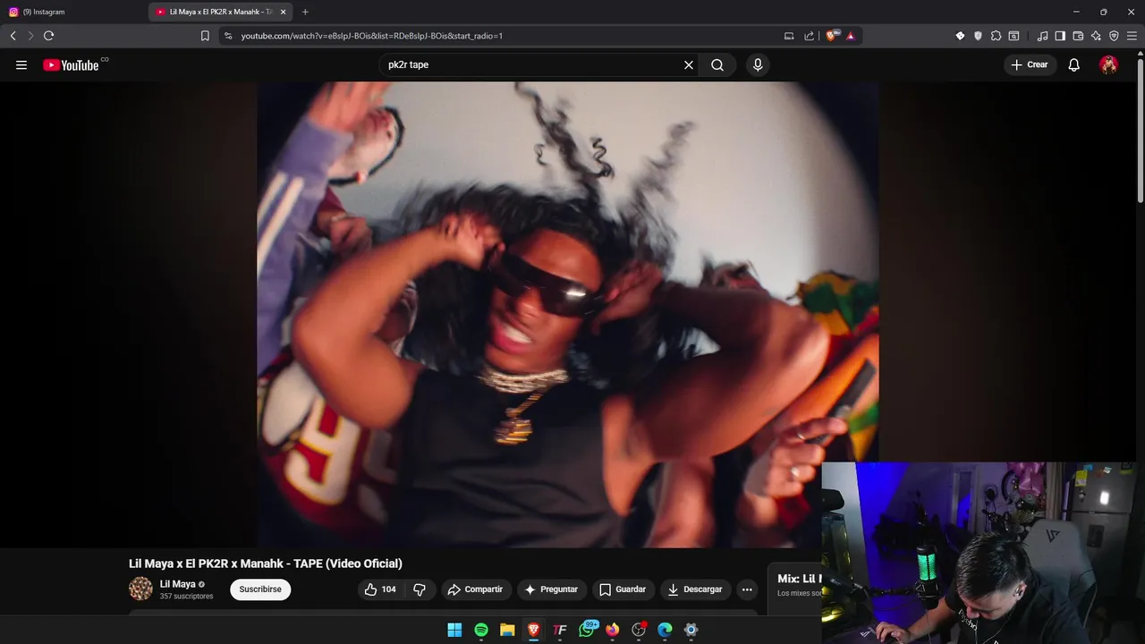Open Brave playlist music note icon
This screenshot has width=1145, height=644.
tap(1042, 36)
